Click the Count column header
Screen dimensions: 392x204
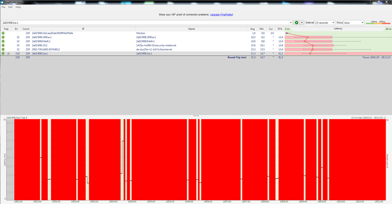point(26,29)
